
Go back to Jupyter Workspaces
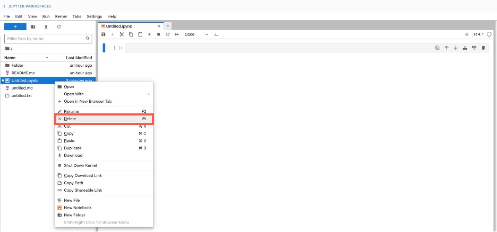click(x=27, y=6)
